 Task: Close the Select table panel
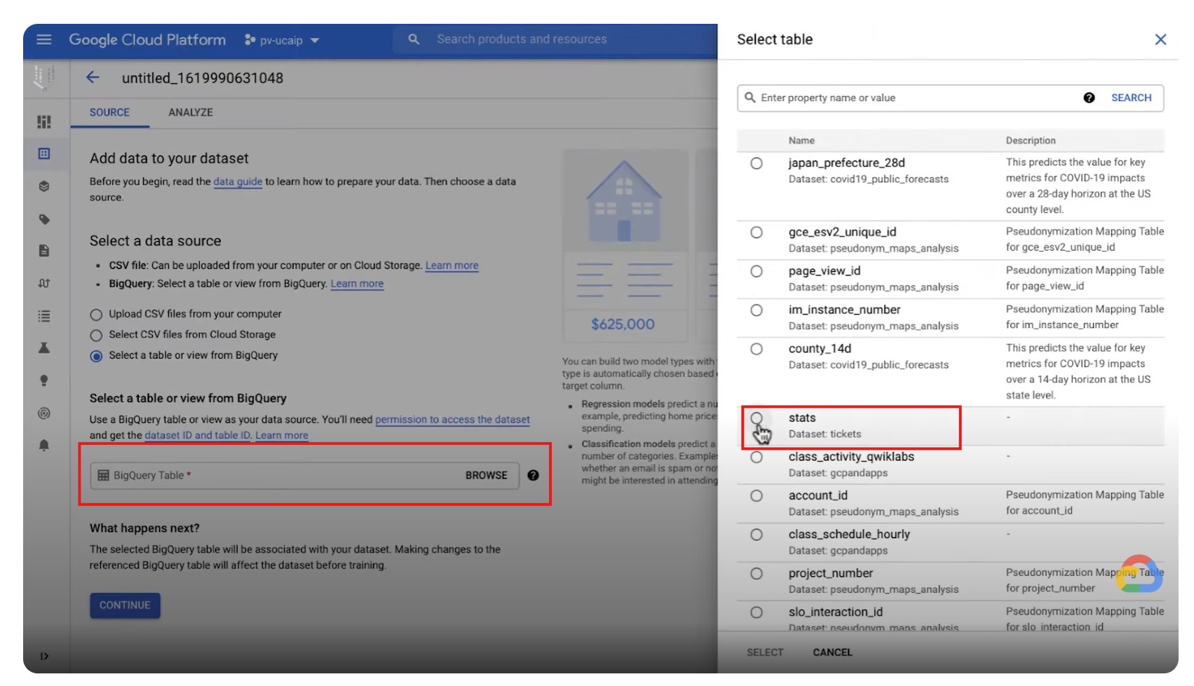point(1160,40)
